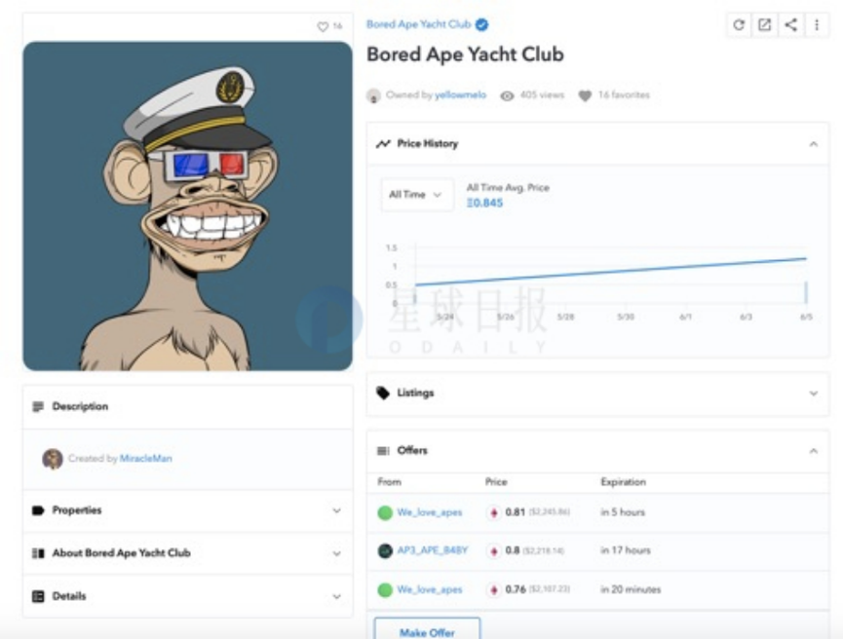Screen dimensions: 844x639
Task: Click yellowmelo owner avatar icon
Action: (373, 95)
